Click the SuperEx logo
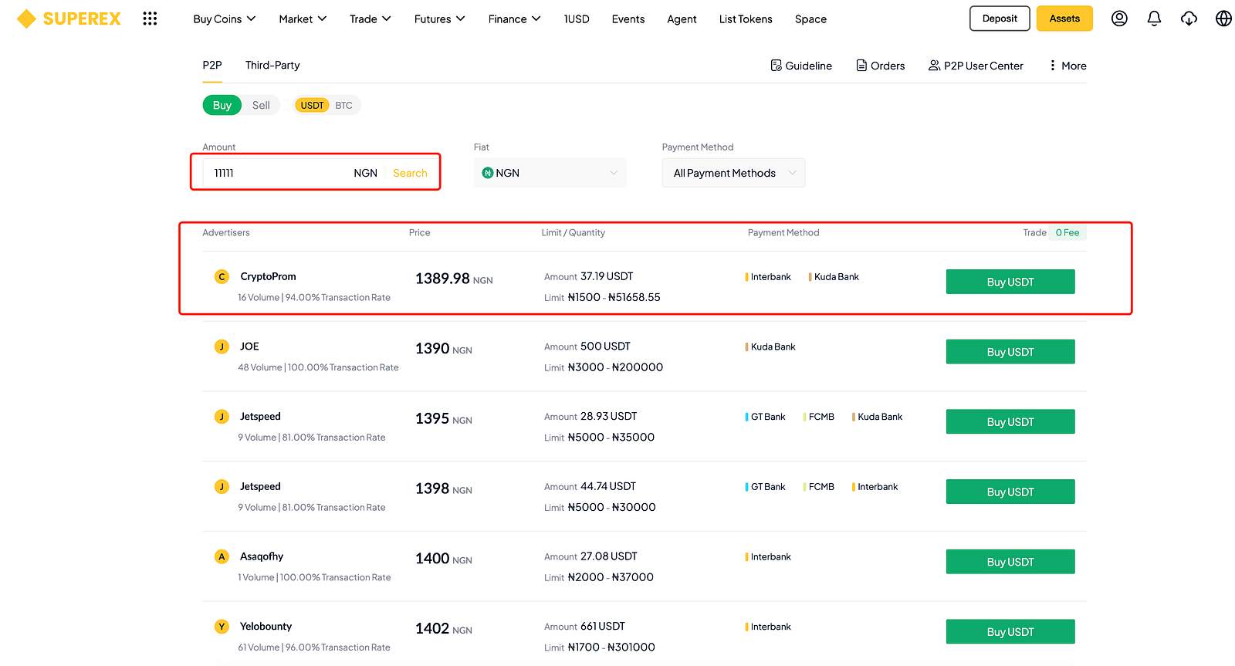The image size is (1235, 666). tap(69, 19)
